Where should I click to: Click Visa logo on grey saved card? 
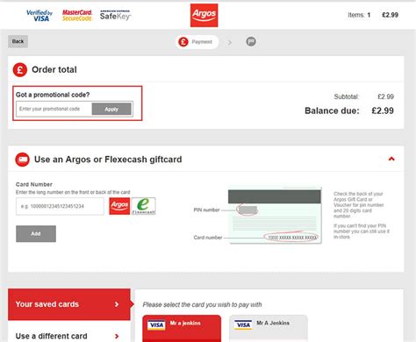[x=243, y=324]
